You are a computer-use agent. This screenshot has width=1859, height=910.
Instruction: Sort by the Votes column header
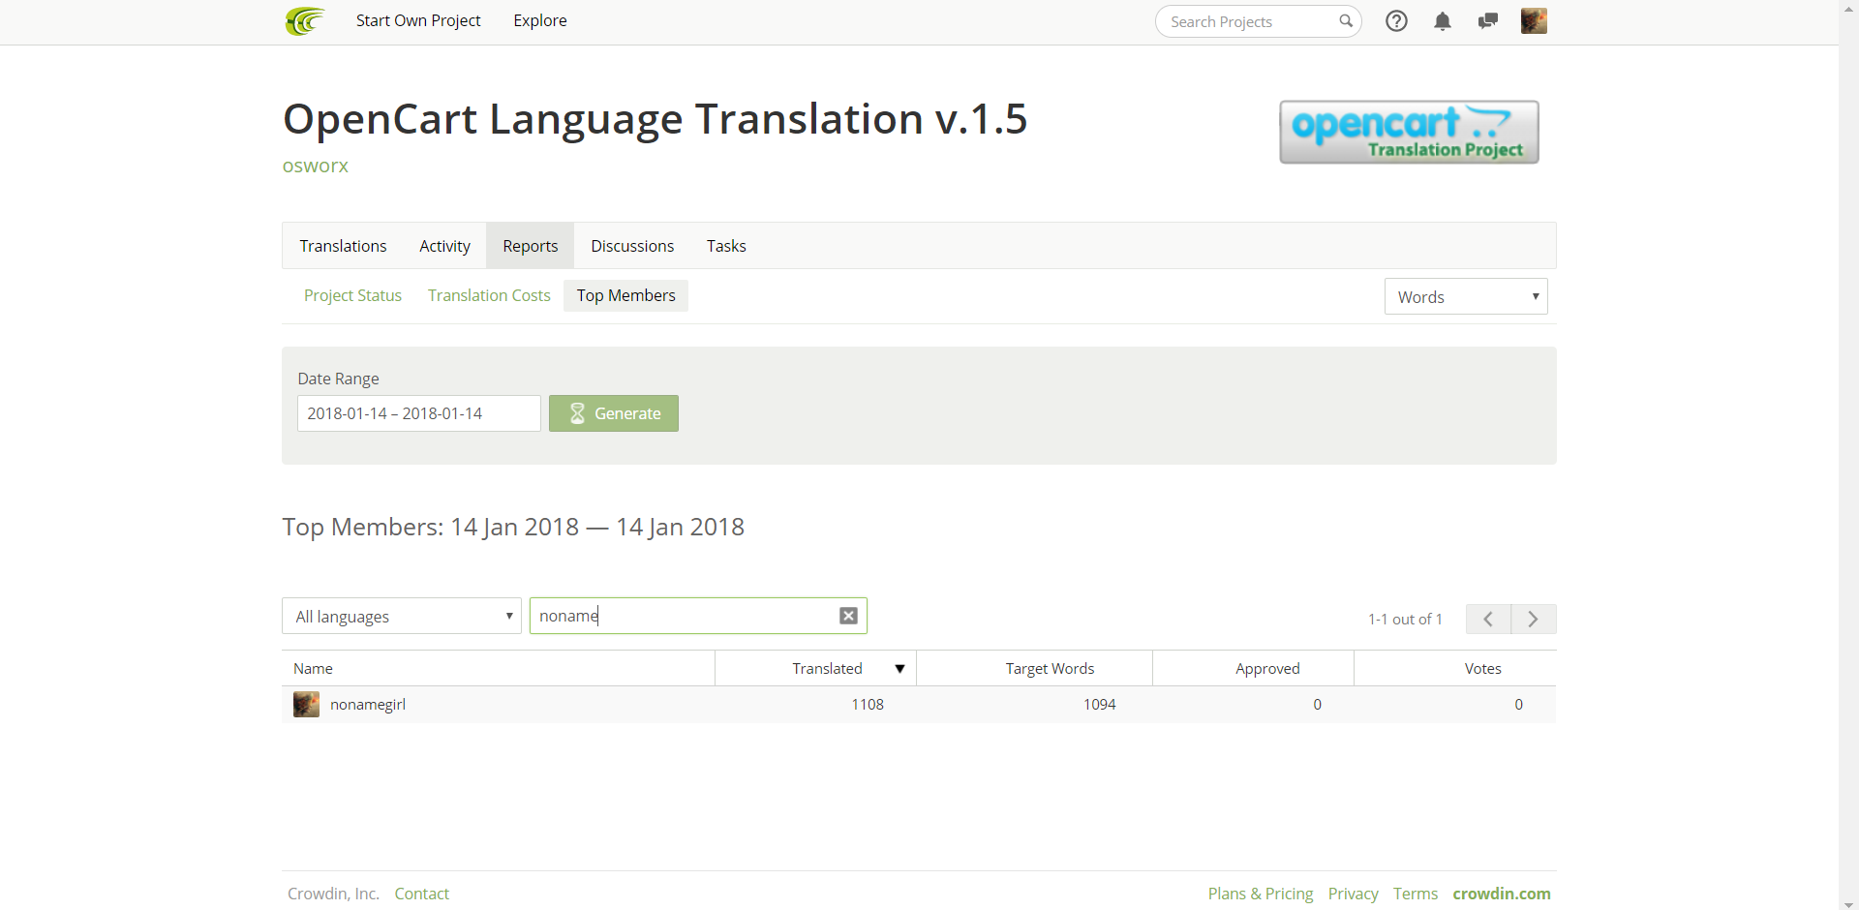[1455, 668]
